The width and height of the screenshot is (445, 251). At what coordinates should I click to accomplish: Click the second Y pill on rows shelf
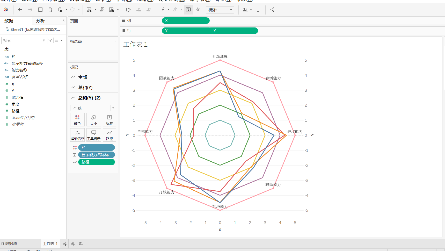(x=234, y=31)
